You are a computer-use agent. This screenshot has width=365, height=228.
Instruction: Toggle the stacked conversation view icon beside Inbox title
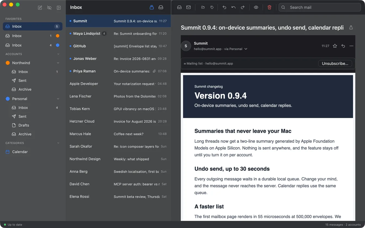pos(152,7)
